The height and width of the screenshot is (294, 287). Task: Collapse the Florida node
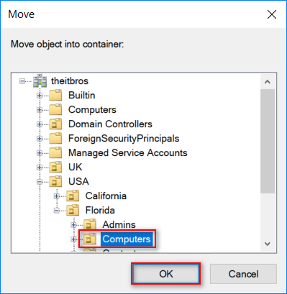coord(57,211)
